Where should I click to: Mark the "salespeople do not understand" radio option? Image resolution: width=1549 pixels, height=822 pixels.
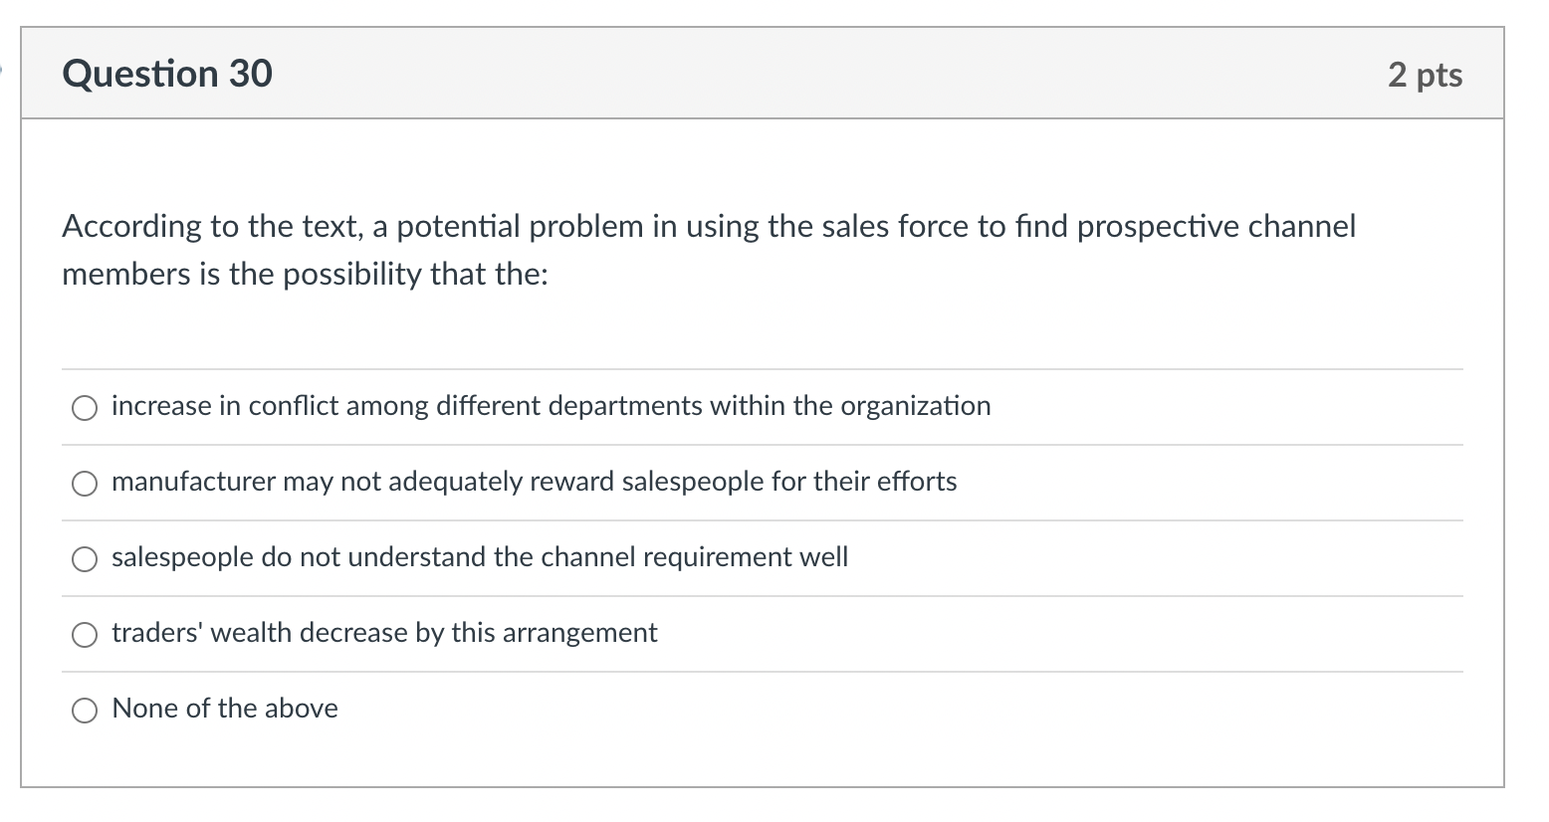85,558
